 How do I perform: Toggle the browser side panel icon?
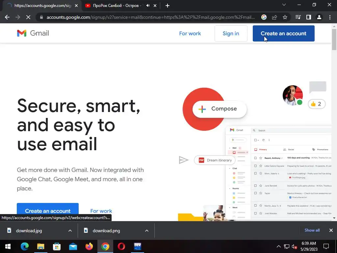[309, 17]
